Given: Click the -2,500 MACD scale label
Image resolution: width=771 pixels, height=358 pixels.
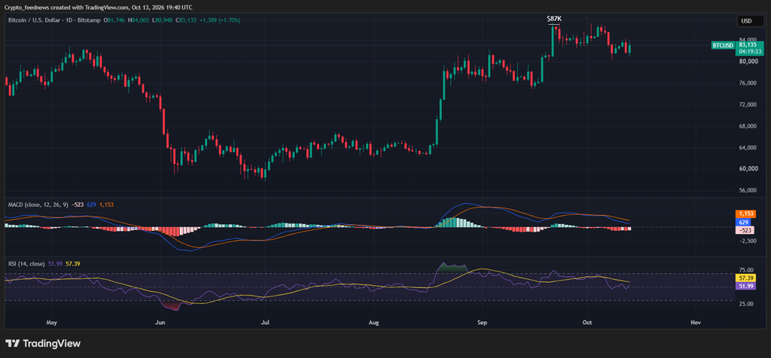Looking at the screenshot, I should click(746, 241).
